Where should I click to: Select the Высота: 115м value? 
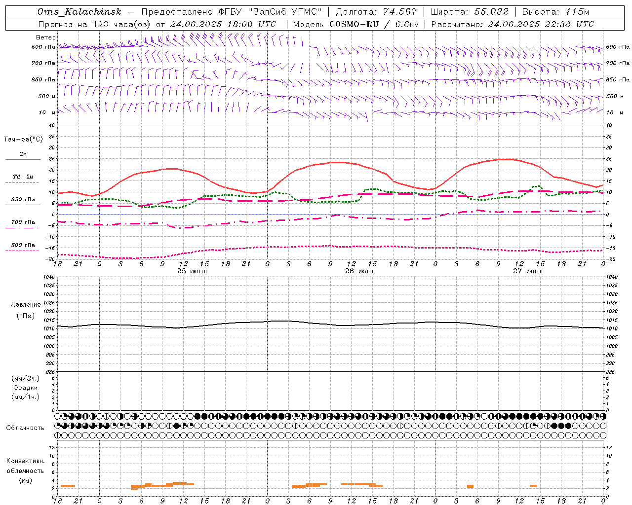pos(555,12)
